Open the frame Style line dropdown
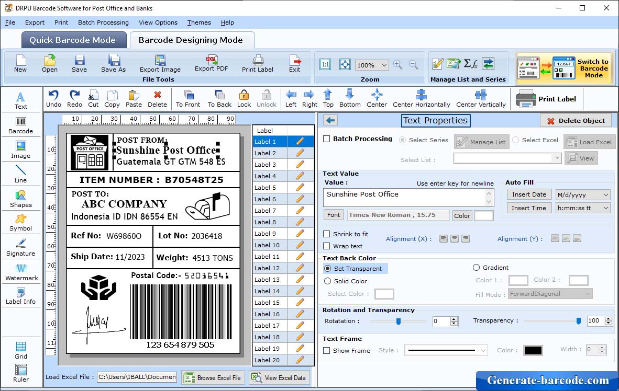The width and height of the screenshot is (619, 391). tap(483, 350)
